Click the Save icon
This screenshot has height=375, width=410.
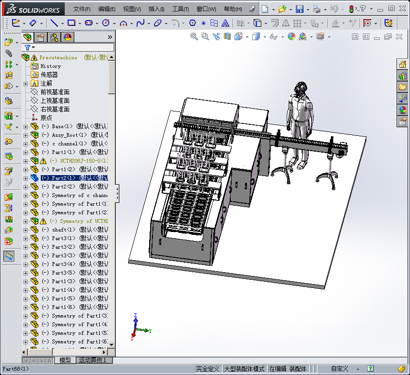pos(300,9)
